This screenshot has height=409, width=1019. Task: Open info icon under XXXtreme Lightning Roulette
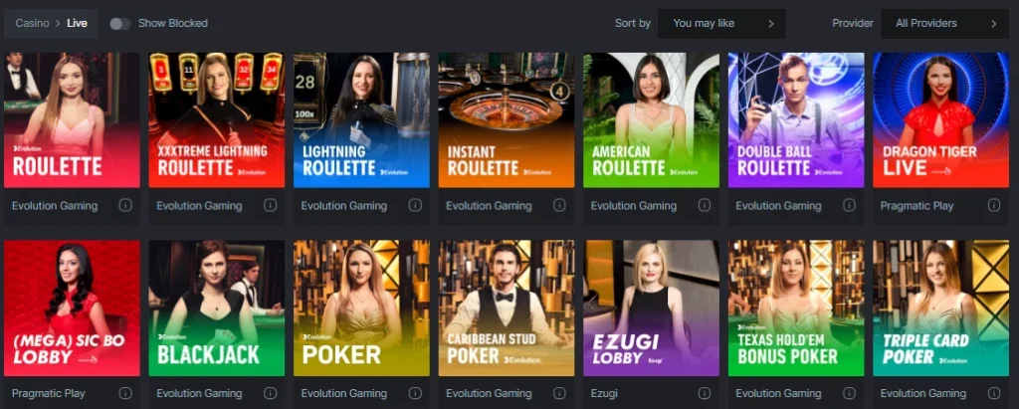tap(271, 205)
